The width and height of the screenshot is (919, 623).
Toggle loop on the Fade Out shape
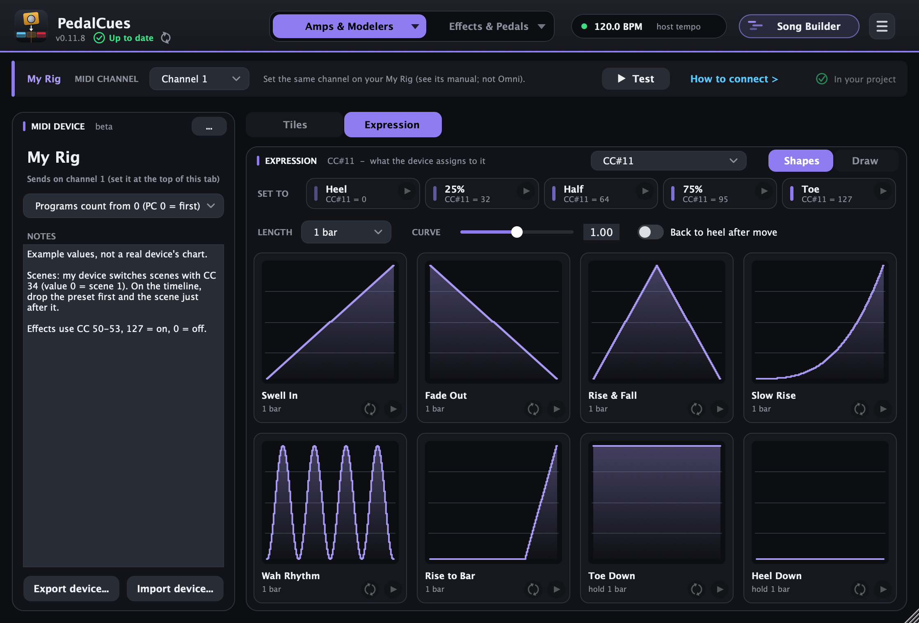click(x=533, y=409)
